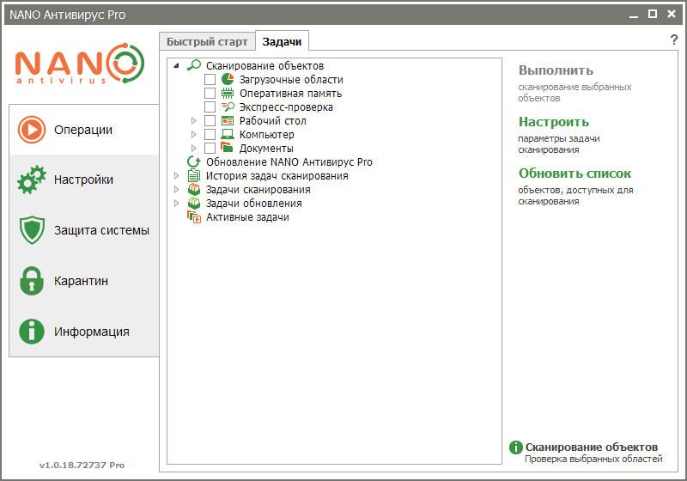
Task: Check the Экспресс-проверка checkbox
Action: click(x=210, y=107)
